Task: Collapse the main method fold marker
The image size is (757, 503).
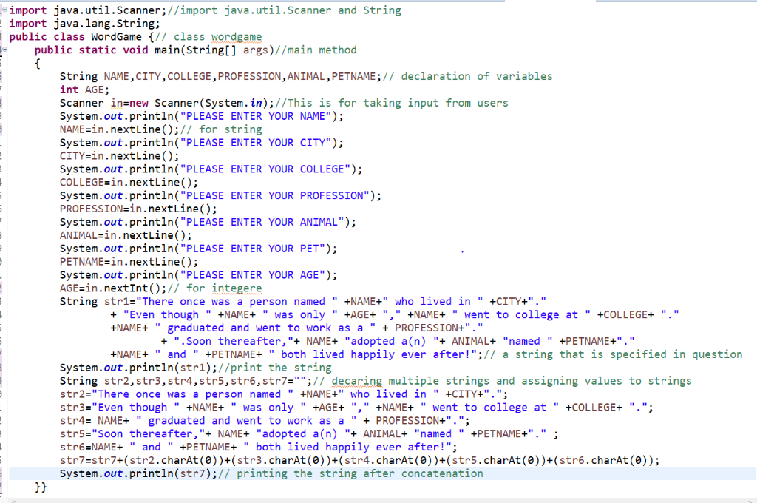Action: [4, 49]
